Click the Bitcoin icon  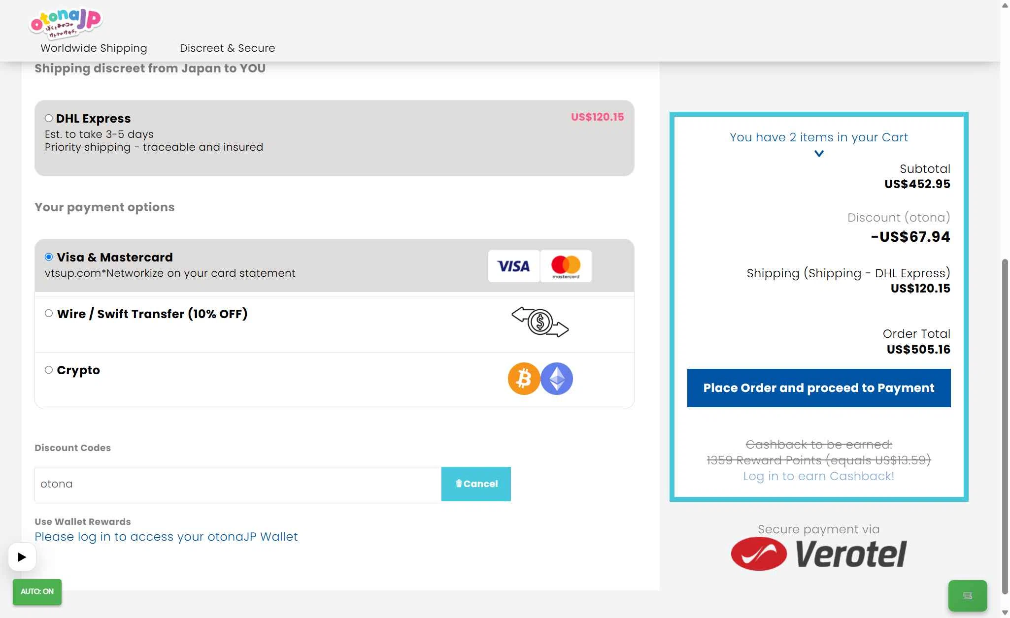(524, 379)
